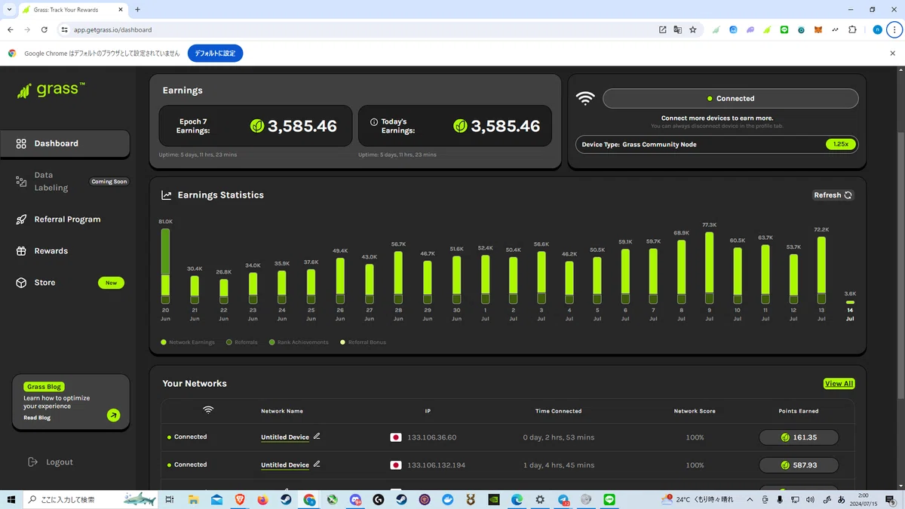Edit name of device with IP 133.106.36.60

[x=317, y=436]
